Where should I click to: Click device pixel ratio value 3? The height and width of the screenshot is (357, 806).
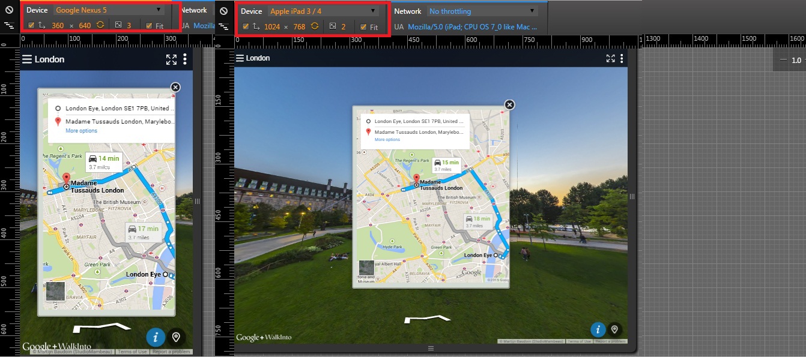coord(129,26)
